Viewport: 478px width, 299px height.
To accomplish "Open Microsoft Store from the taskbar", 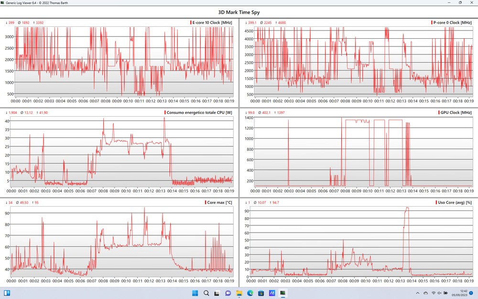I will [x=261, y=293].
